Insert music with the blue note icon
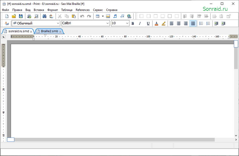Image resolution: width=239 pixels, height=156 pixels. [115, 16]
